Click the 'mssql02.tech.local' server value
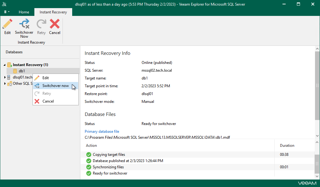The width and height of the screenshot is (320, 187). [157, 70]
